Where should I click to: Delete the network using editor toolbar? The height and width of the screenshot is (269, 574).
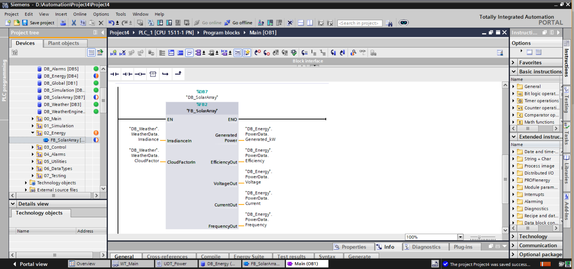click(122, 53)
